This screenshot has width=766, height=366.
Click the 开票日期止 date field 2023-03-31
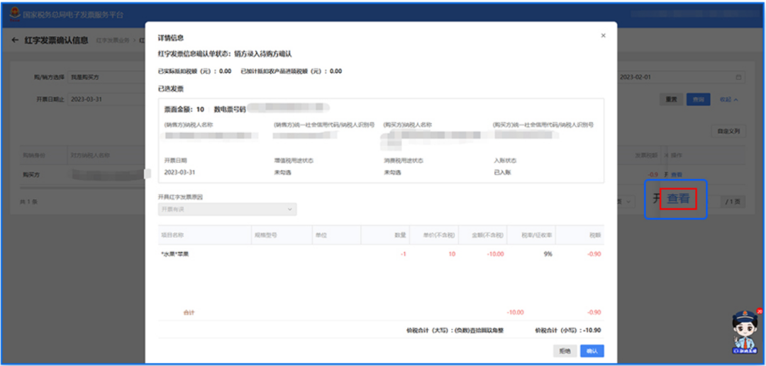pos(108,99)
